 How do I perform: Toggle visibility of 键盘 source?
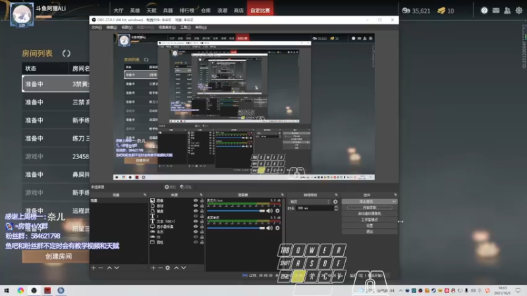click(196, 211)
